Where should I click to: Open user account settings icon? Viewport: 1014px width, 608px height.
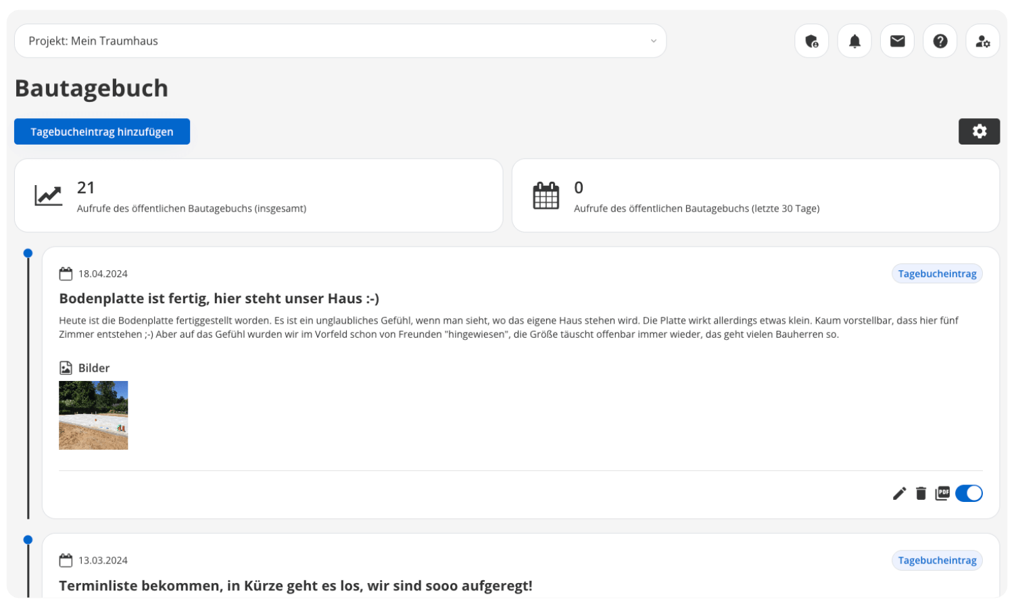tap(982, 41)
